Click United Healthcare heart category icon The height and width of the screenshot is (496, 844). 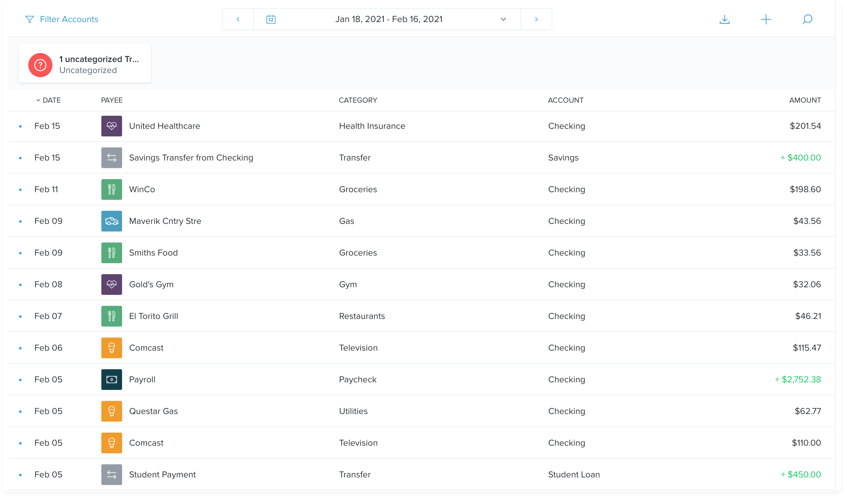click(111, 126)
